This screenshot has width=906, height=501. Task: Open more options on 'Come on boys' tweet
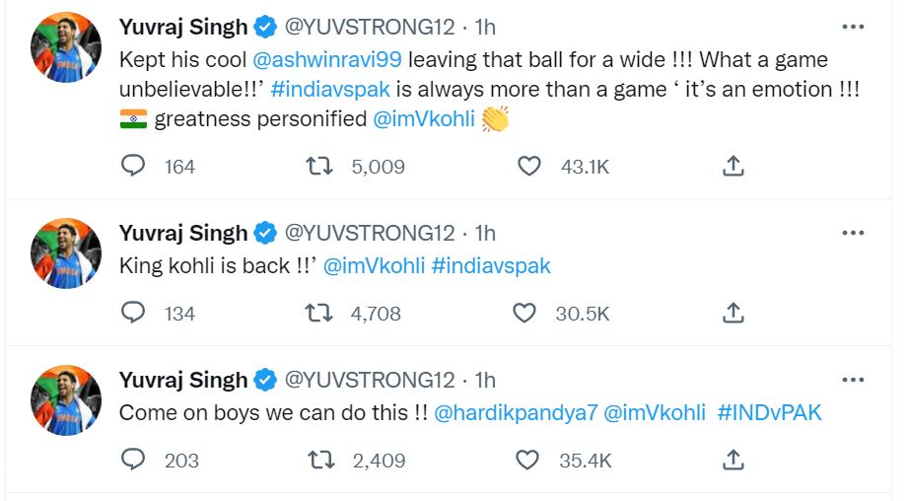point(853,380)
